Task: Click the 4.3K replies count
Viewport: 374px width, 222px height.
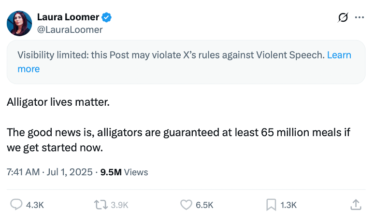Action: [35, 205]
